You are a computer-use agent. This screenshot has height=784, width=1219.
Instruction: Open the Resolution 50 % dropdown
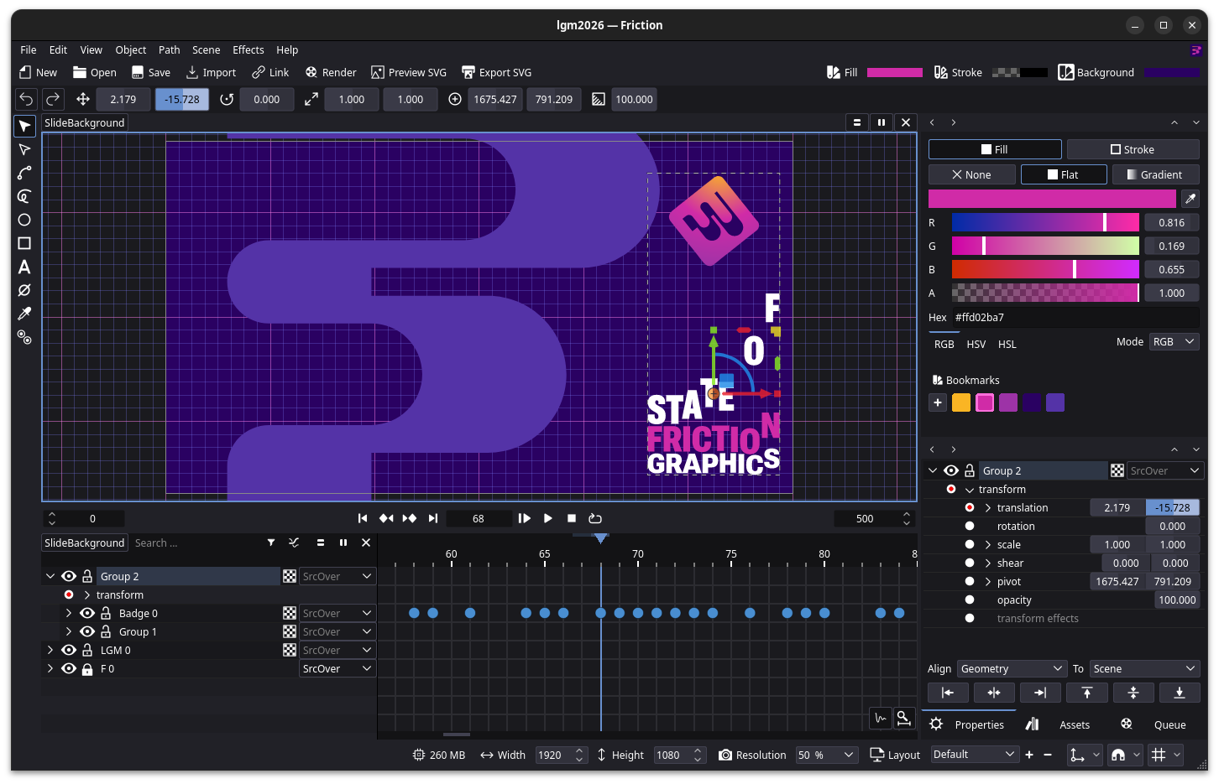(826, 755)
